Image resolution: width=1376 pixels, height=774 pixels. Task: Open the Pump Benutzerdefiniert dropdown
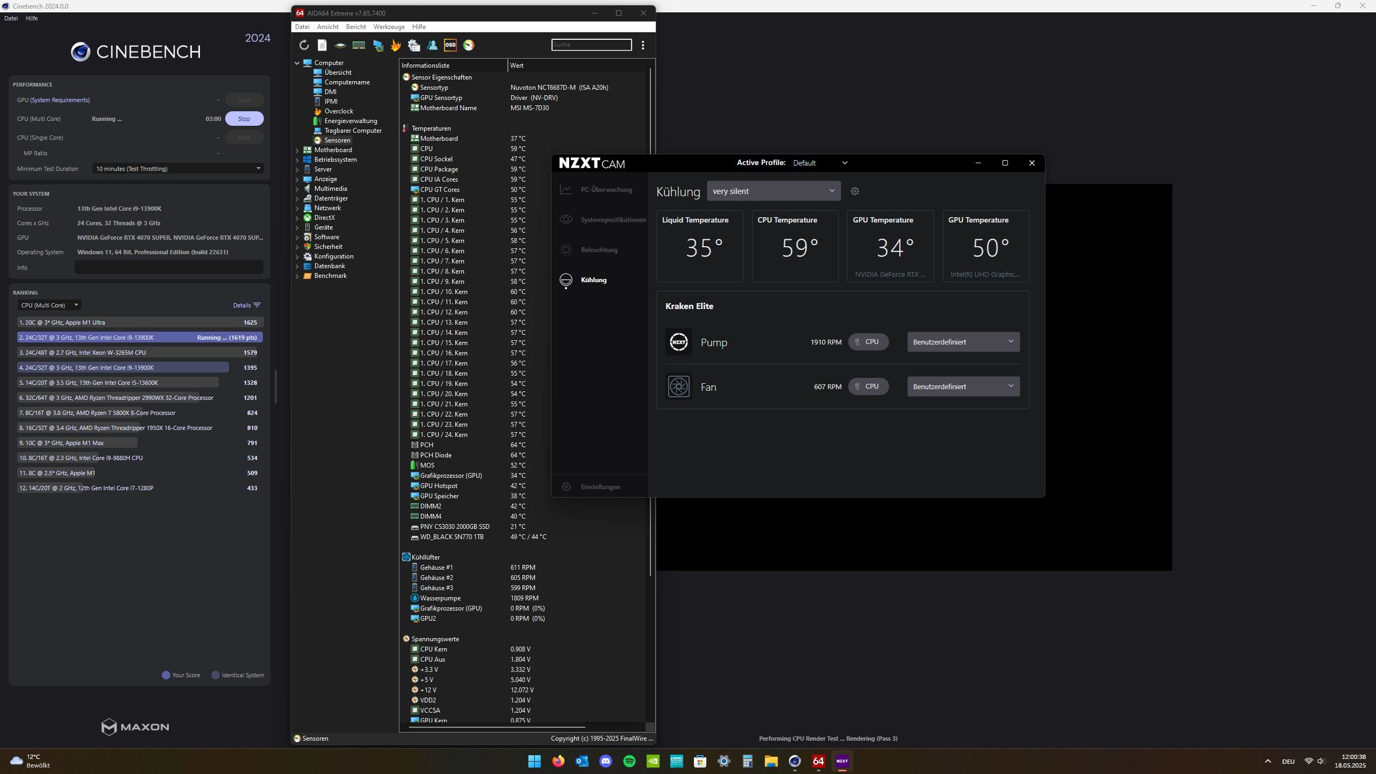(963, 342)
